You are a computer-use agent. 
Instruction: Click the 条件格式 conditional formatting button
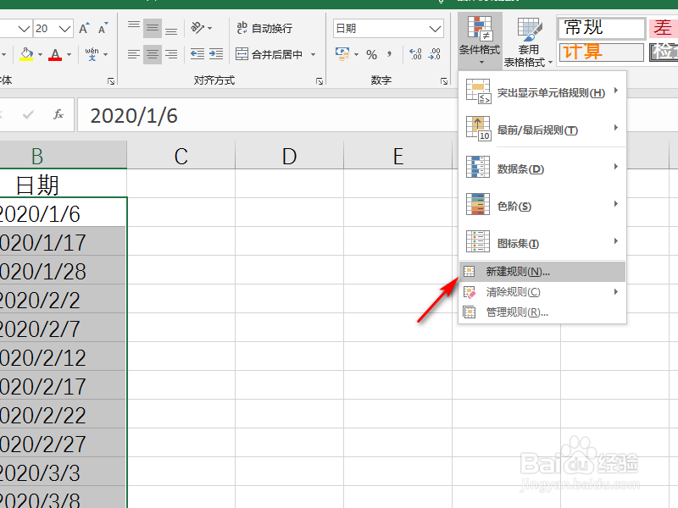[480, 41]
